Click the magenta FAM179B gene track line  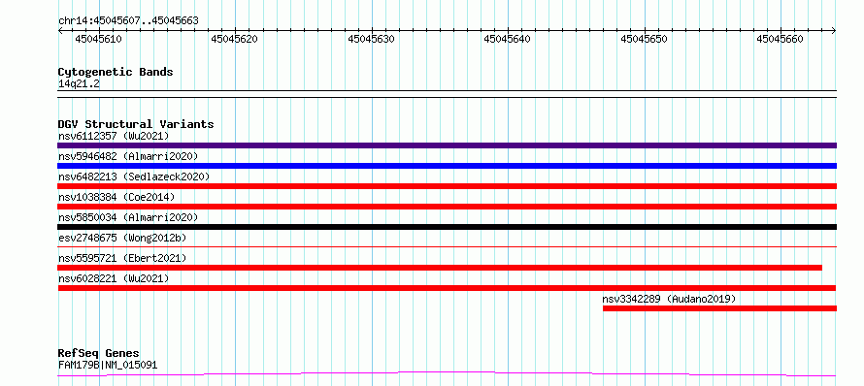pyautogui.click(x=447, y=374)
